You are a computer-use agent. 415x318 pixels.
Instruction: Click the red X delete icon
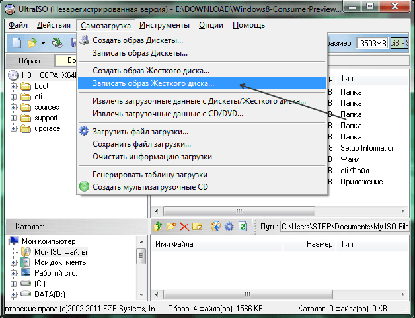tap(184, 227)
